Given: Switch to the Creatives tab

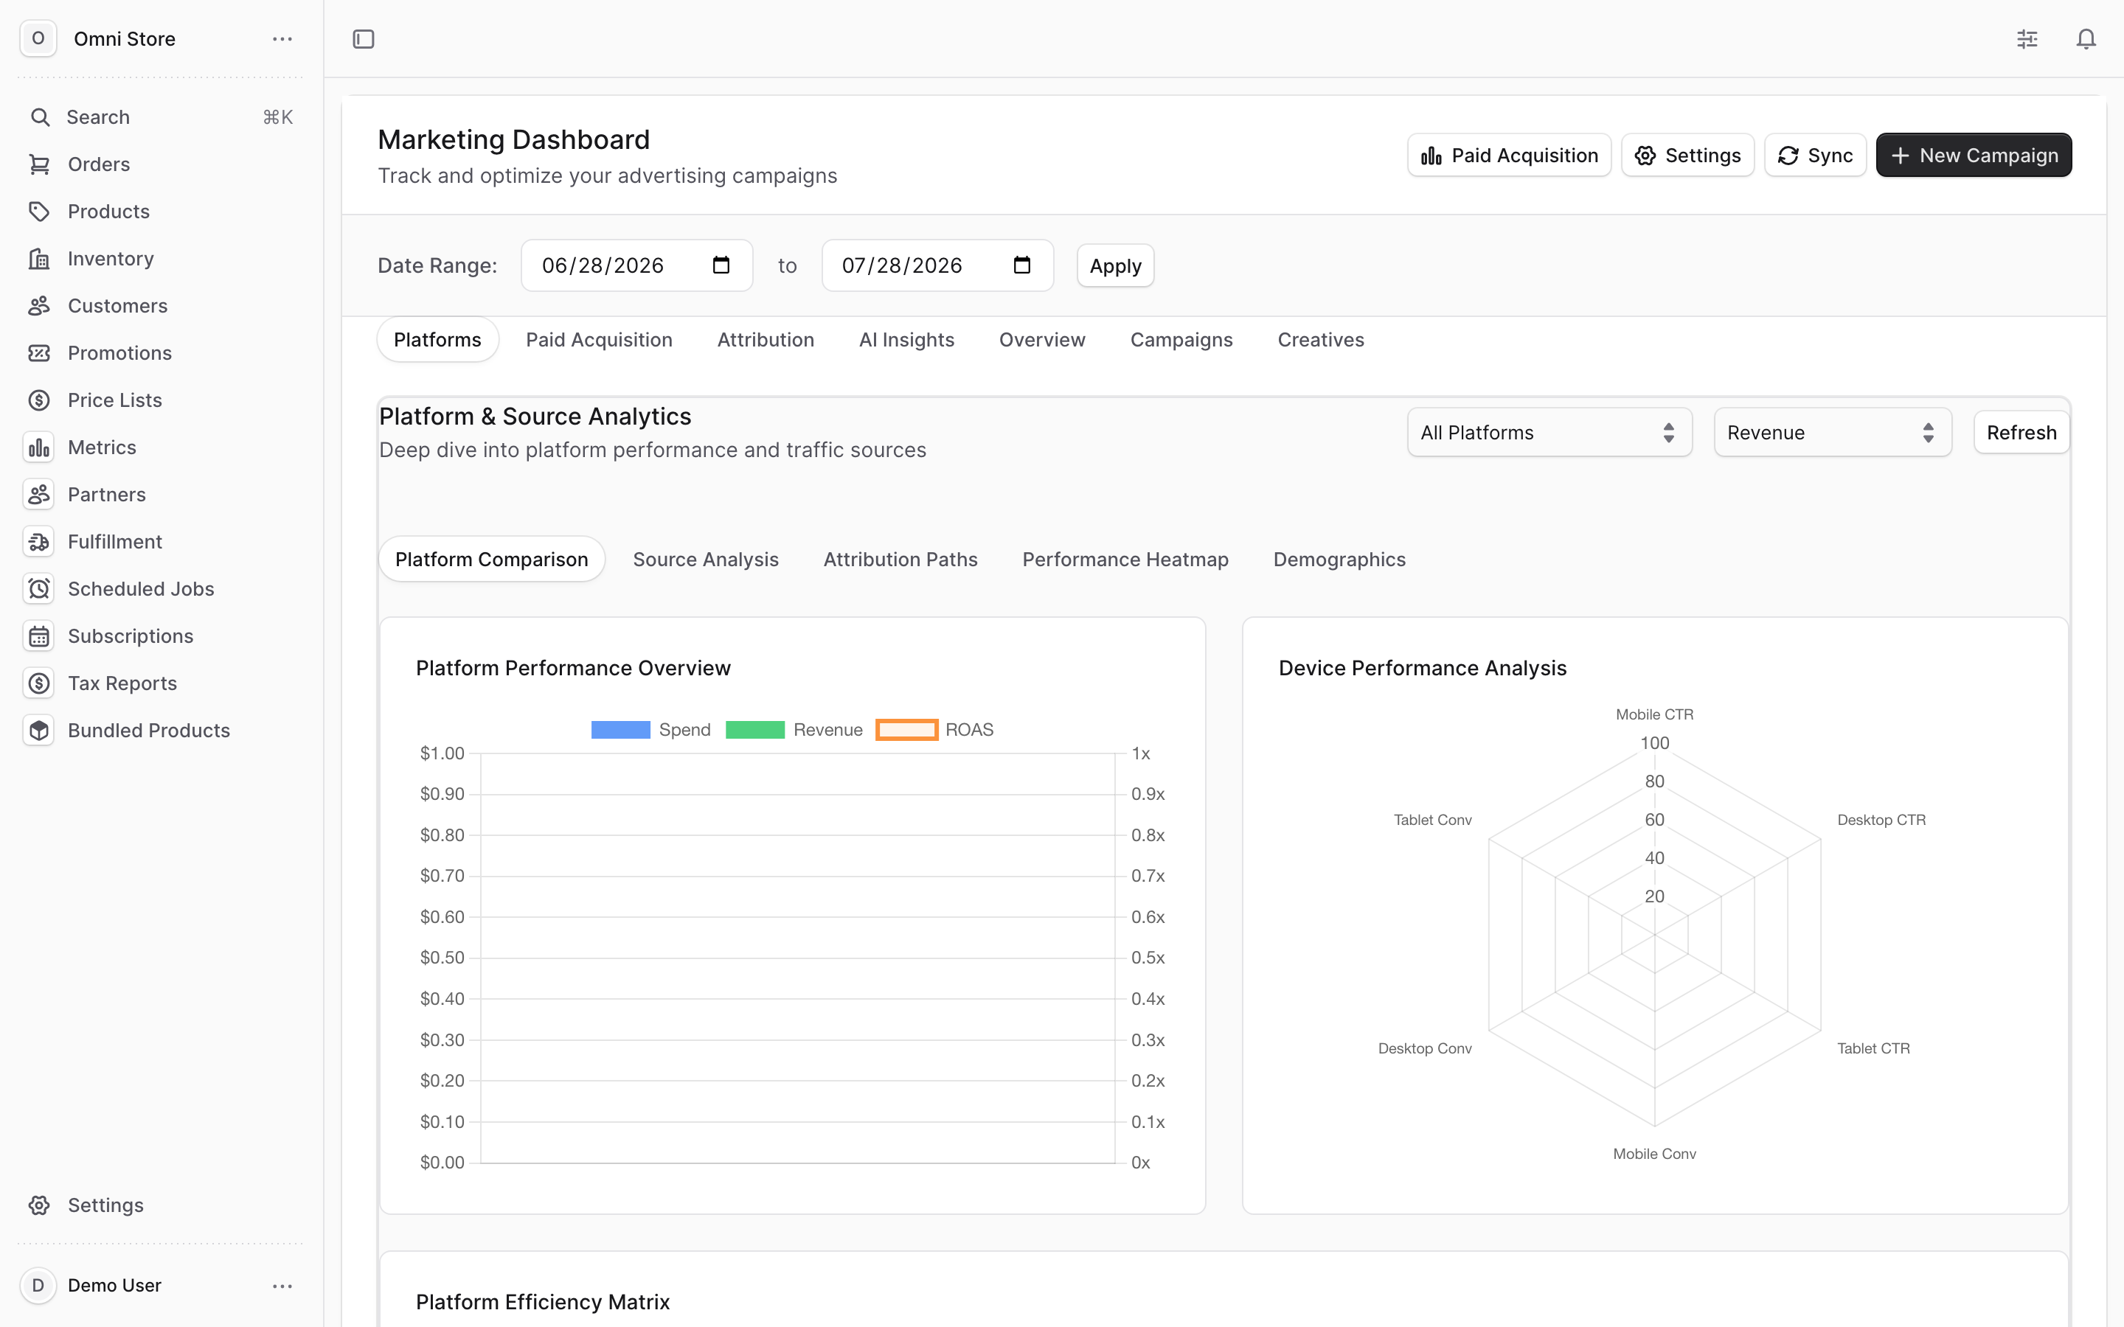Looking at the screenshot, I should pos(1321,340).
